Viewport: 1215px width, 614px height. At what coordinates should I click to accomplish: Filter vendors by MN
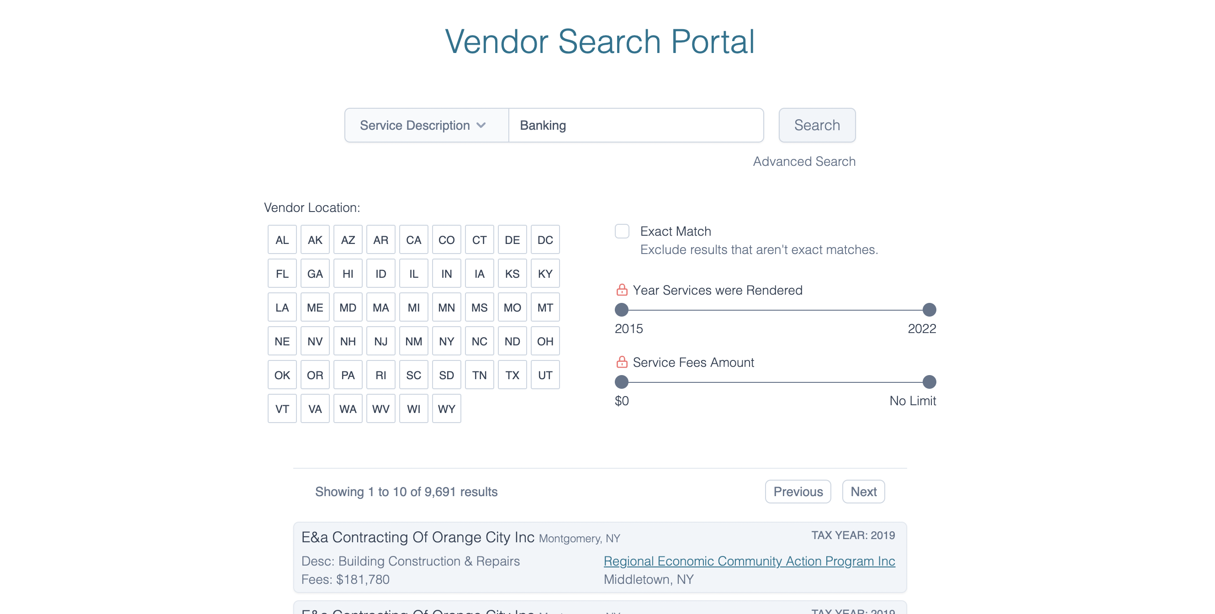point(446,307)
